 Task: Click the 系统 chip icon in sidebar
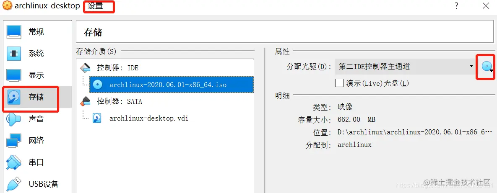[14, 54]
